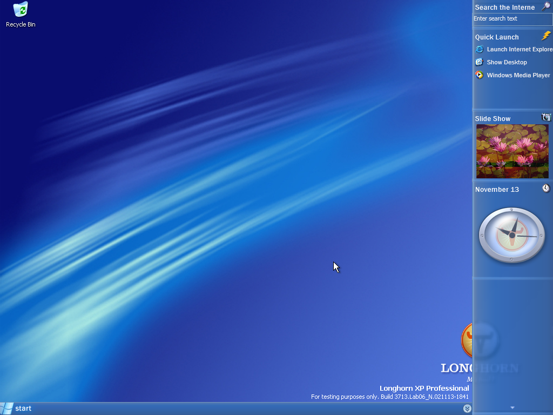Expand the taskbar tray chevron button

[x=467, y=409]
